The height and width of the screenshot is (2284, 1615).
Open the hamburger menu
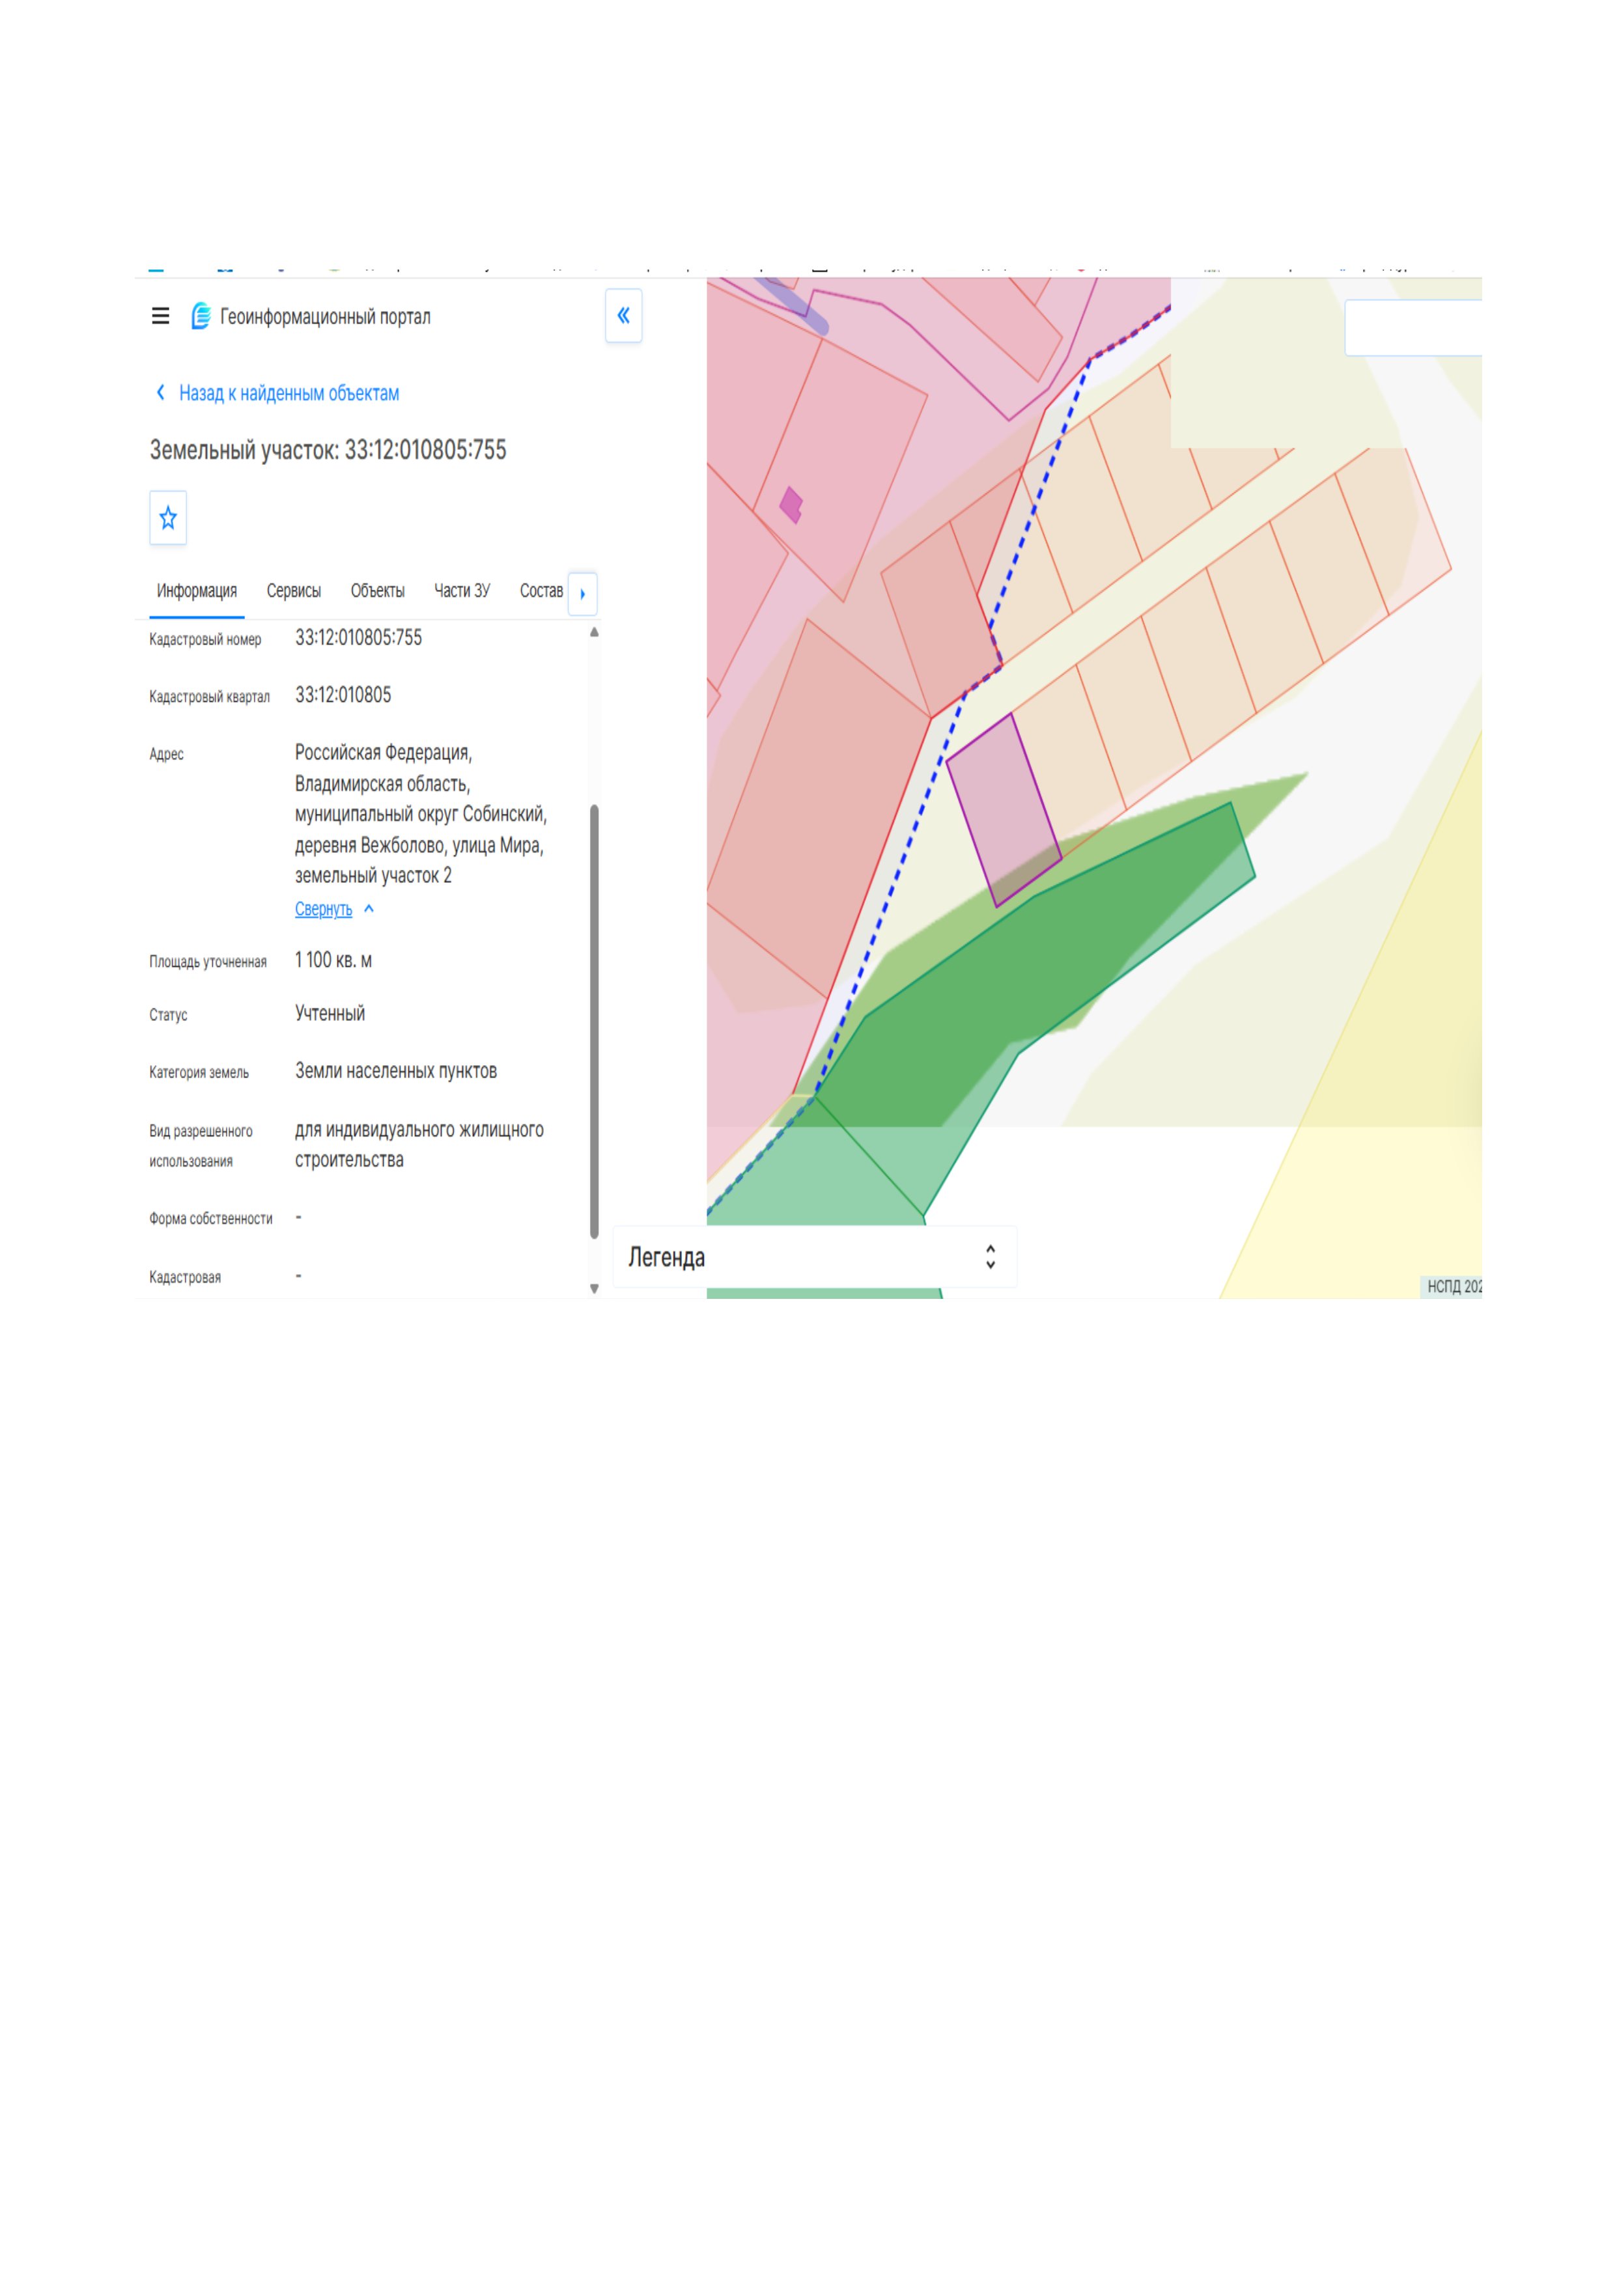coord(160,316)
